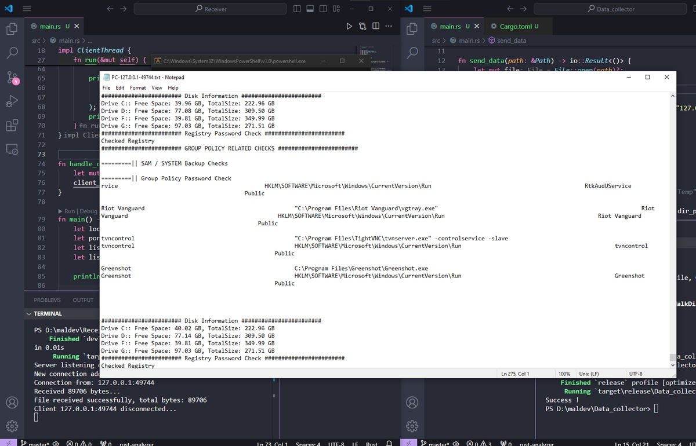Open Notepad Help menu
The image size is (696, 446).
coord(173,88)
